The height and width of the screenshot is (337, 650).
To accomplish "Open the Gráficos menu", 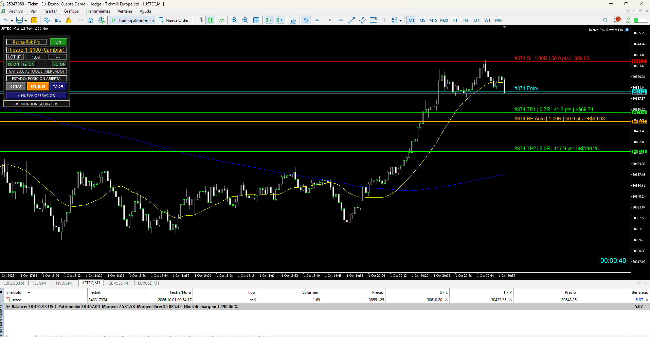I will (x=71, y=11).
